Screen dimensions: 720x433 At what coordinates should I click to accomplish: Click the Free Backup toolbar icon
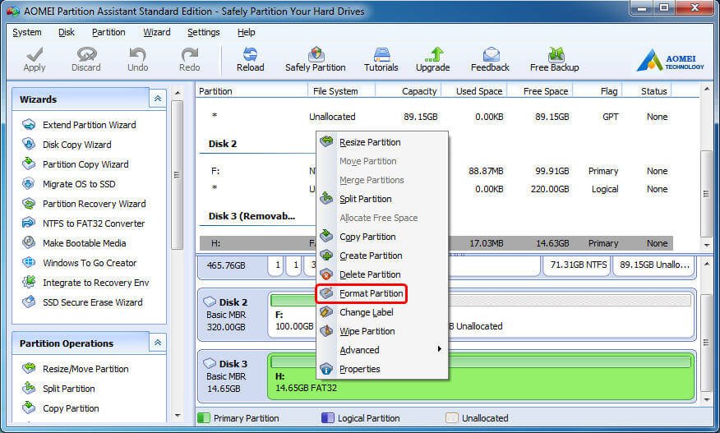coord(554,59)
